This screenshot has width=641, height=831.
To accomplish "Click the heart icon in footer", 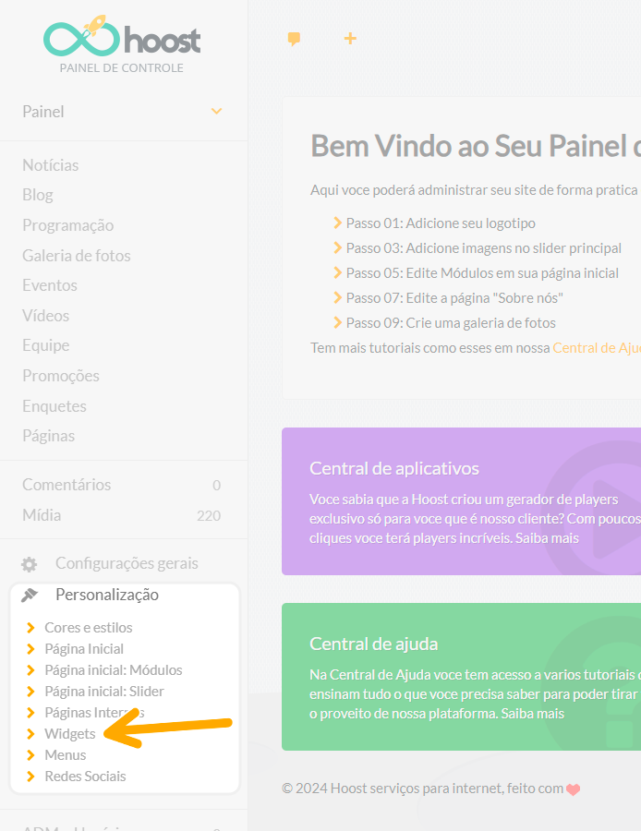I will point(574,789).
